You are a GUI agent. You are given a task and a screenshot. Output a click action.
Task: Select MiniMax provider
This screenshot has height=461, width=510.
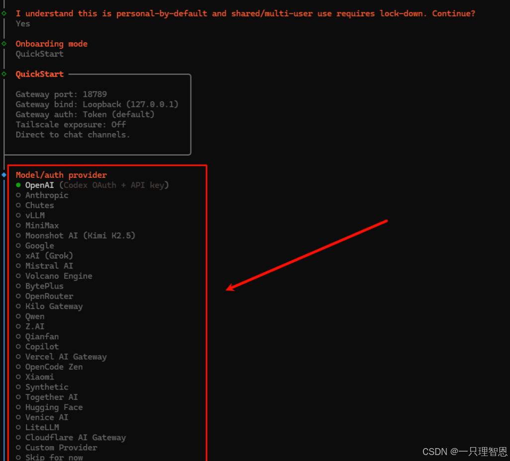pos(37,226)
